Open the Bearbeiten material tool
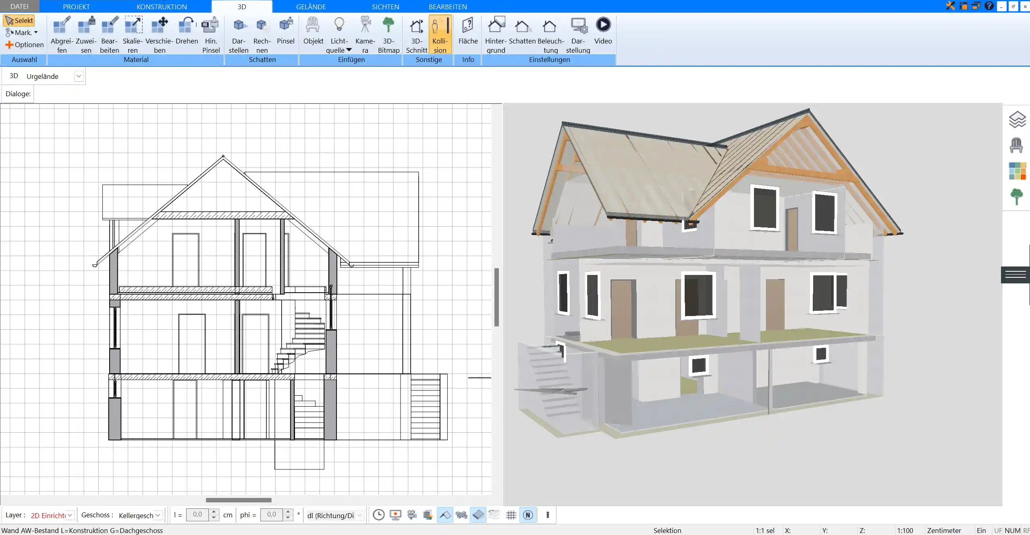 [110, 35]
